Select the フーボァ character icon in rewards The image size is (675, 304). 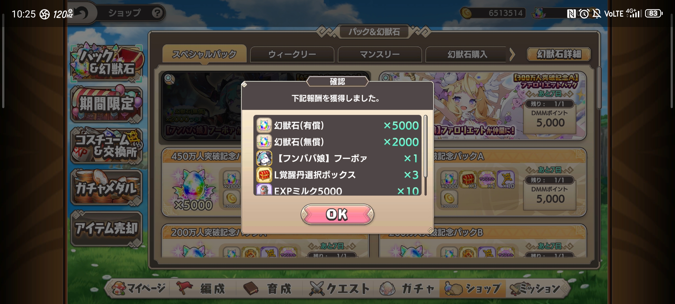(264, 158)
